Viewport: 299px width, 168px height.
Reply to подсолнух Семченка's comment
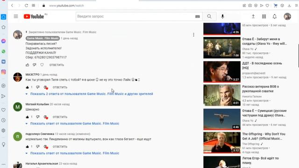pyautogui.click(x=60, y=147)
